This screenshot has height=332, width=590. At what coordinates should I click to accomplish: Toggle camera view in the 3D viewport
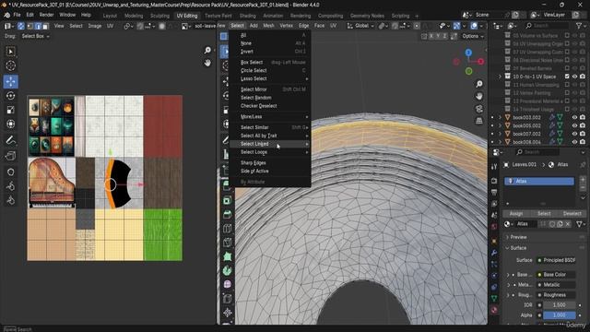click(x=479, y=109)
